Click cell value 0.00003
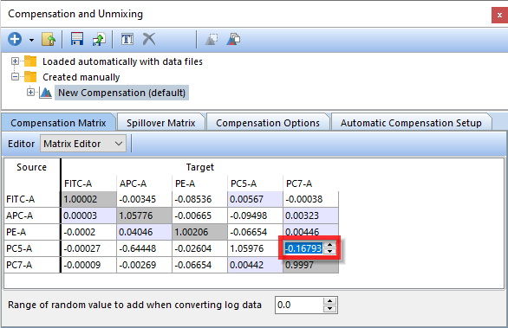508x328 pixels. [x=88, y=215]
